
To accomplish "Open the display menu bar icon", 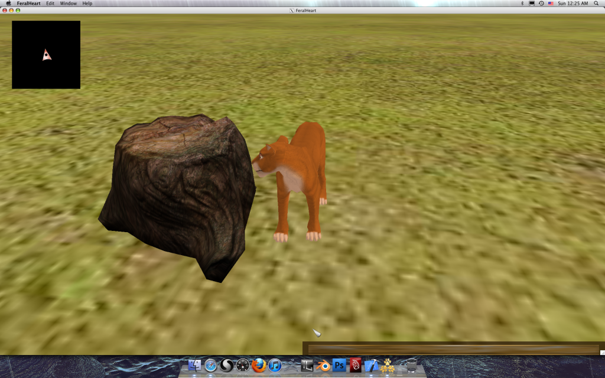I will pos(532,3).
